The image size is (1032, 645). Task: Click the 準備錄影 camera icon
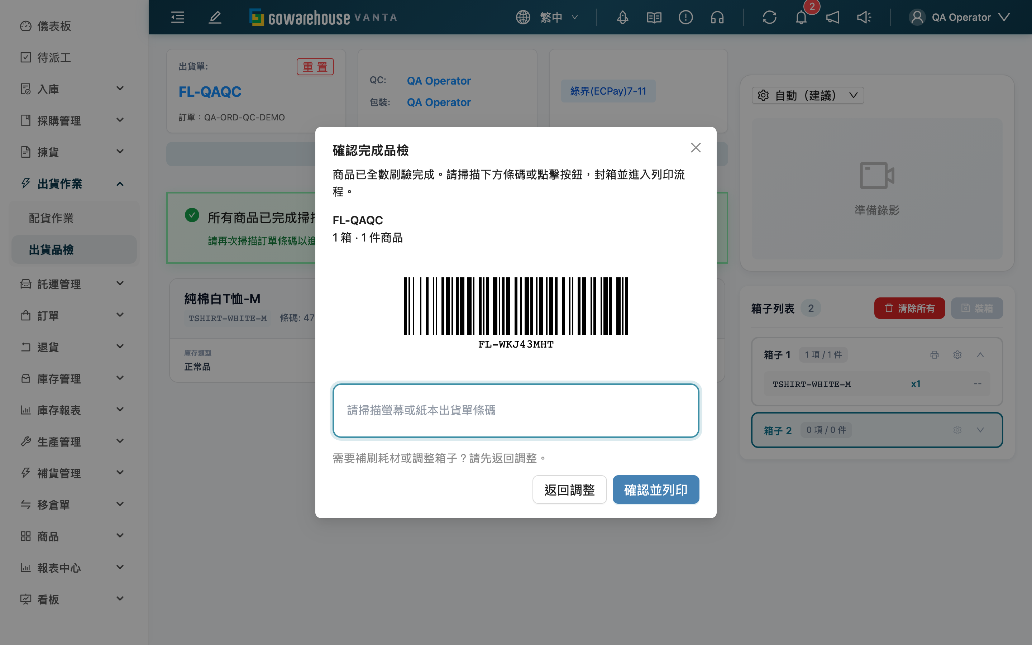tap(877, 175)
